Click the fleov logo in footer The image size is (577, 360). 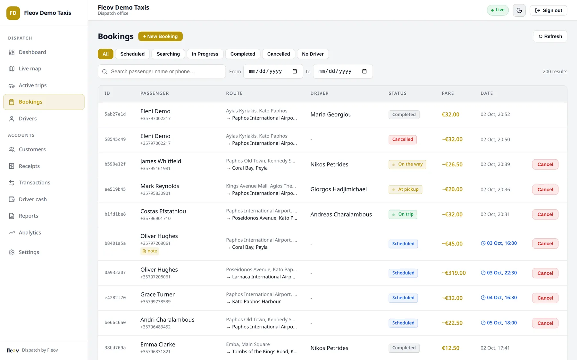[13, 350]
